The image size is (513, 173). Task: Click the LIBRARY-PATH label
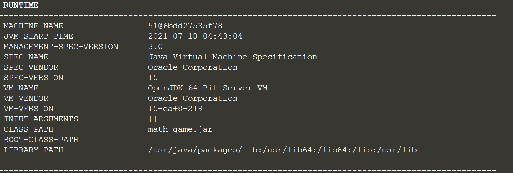(33, 150)
